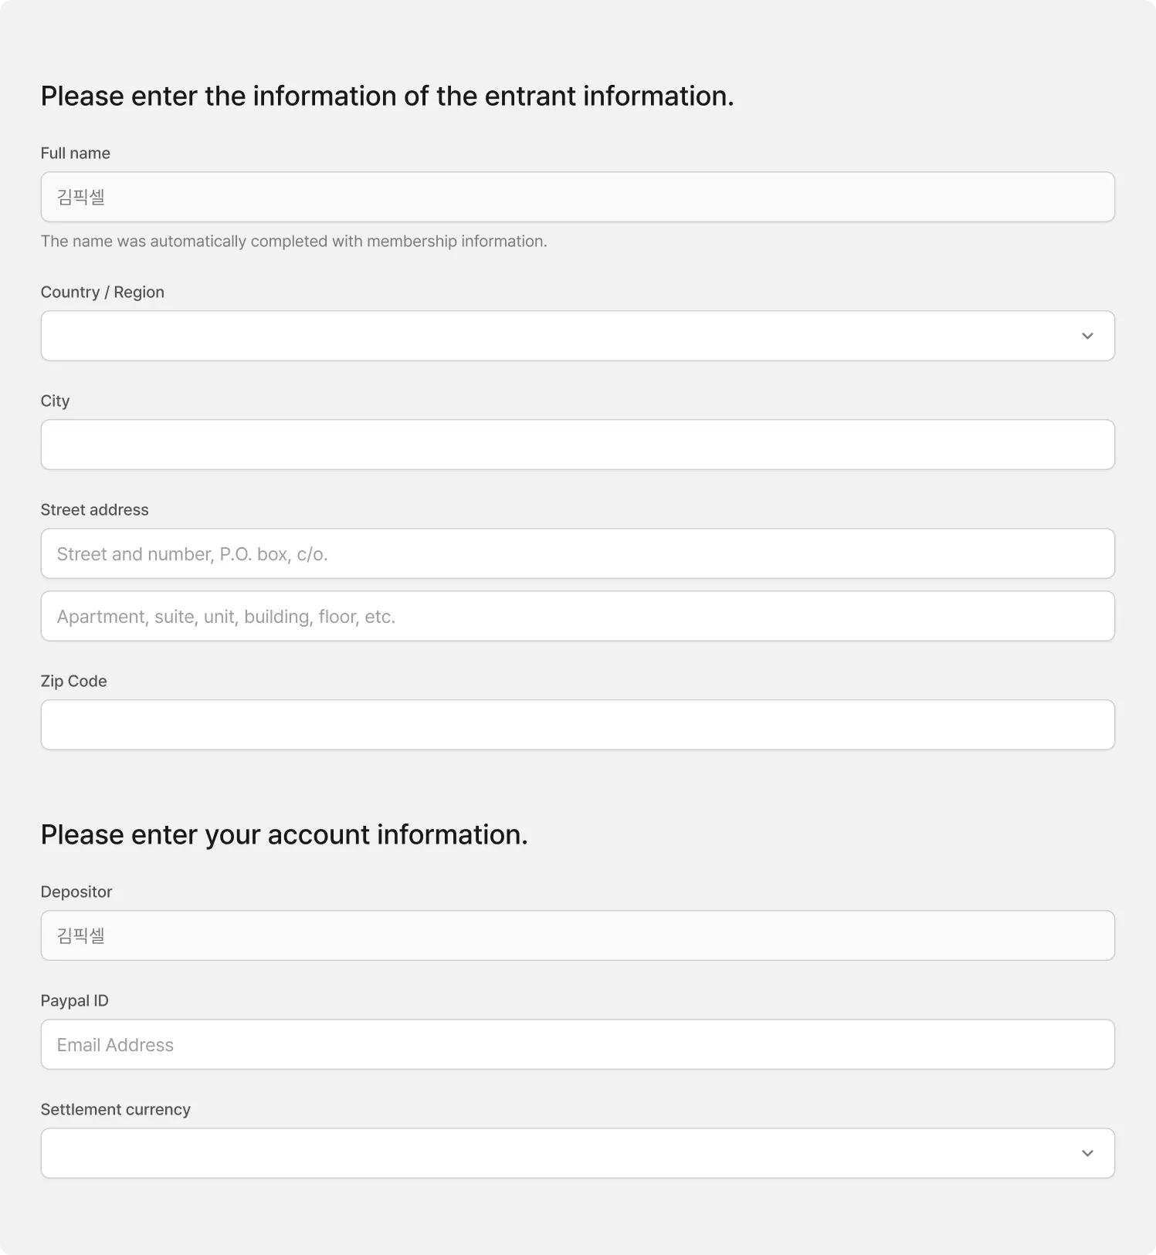Screen dimensions: 1156x1255
Task: Focus the City text field
Action: tap(577, 445)
